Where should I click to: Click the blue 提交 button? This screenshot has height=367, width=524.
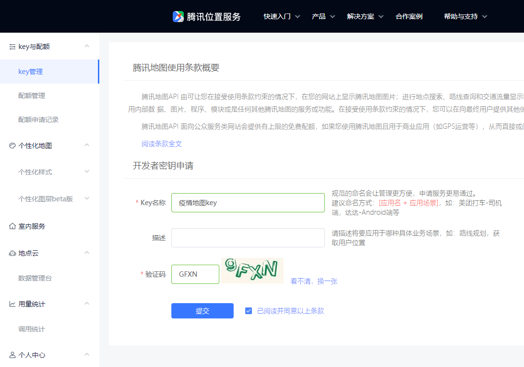tap(202, 311)
